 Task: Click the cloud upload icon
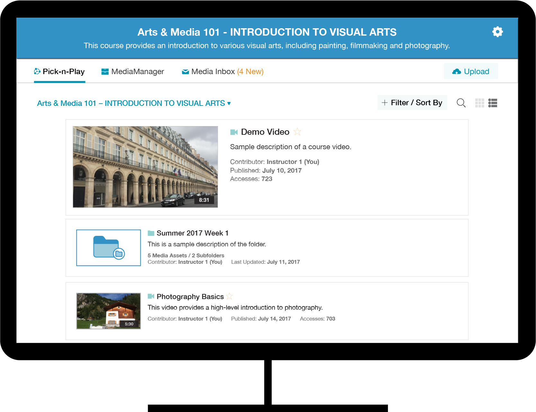coord(457,72)
